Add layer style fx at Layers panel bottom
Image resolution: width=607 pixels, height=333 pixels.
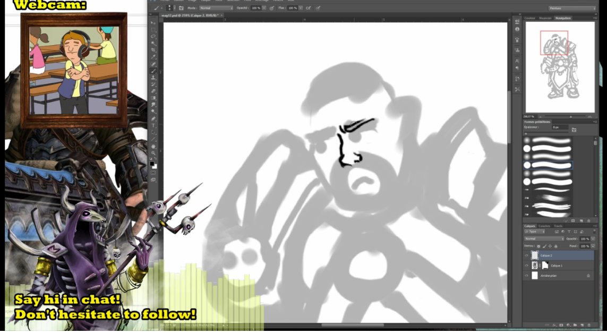pos(554,325)
